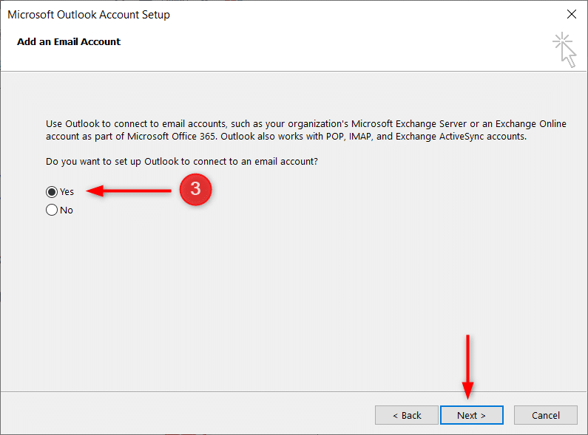Viewport: 588px width, 435px height.
Task: Close the Outlook Account Setup window
Action: point(571,14)
